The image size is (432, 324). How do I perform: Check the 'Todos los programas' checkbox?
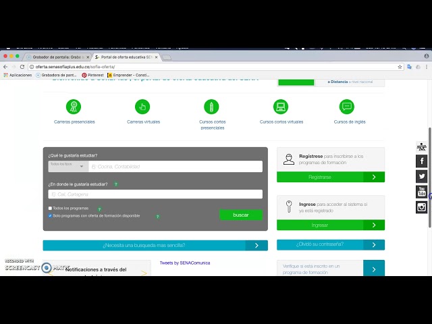coord(50,209)
